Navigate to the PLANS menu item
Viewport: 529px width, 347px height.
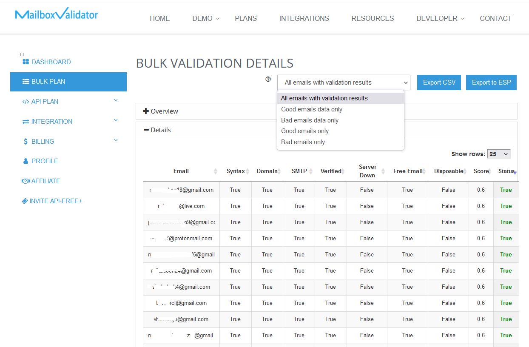coord(245,18)
